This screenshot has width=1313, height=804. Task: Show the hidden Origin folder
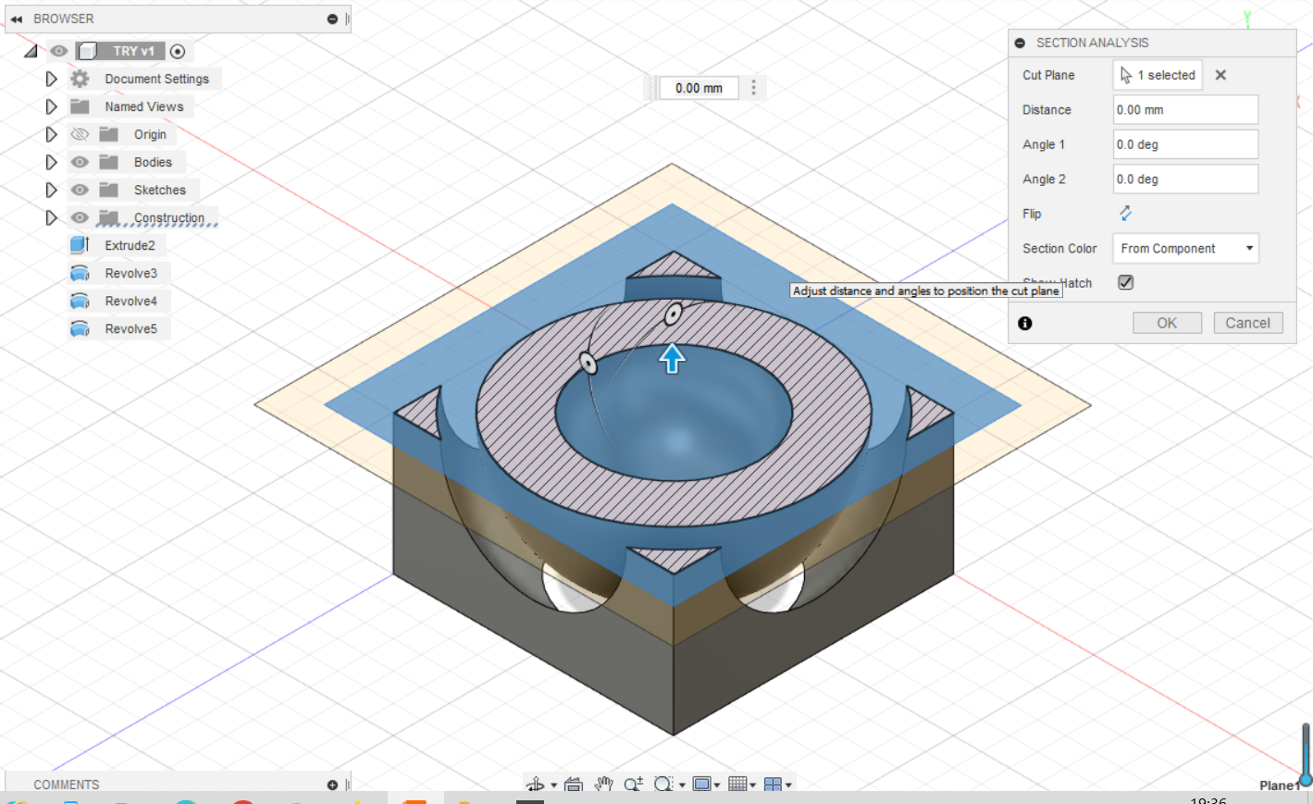coord(81,134)
